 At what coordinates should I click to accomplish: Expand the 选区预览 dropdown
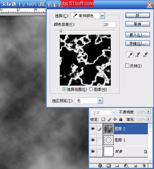point(100,101)
